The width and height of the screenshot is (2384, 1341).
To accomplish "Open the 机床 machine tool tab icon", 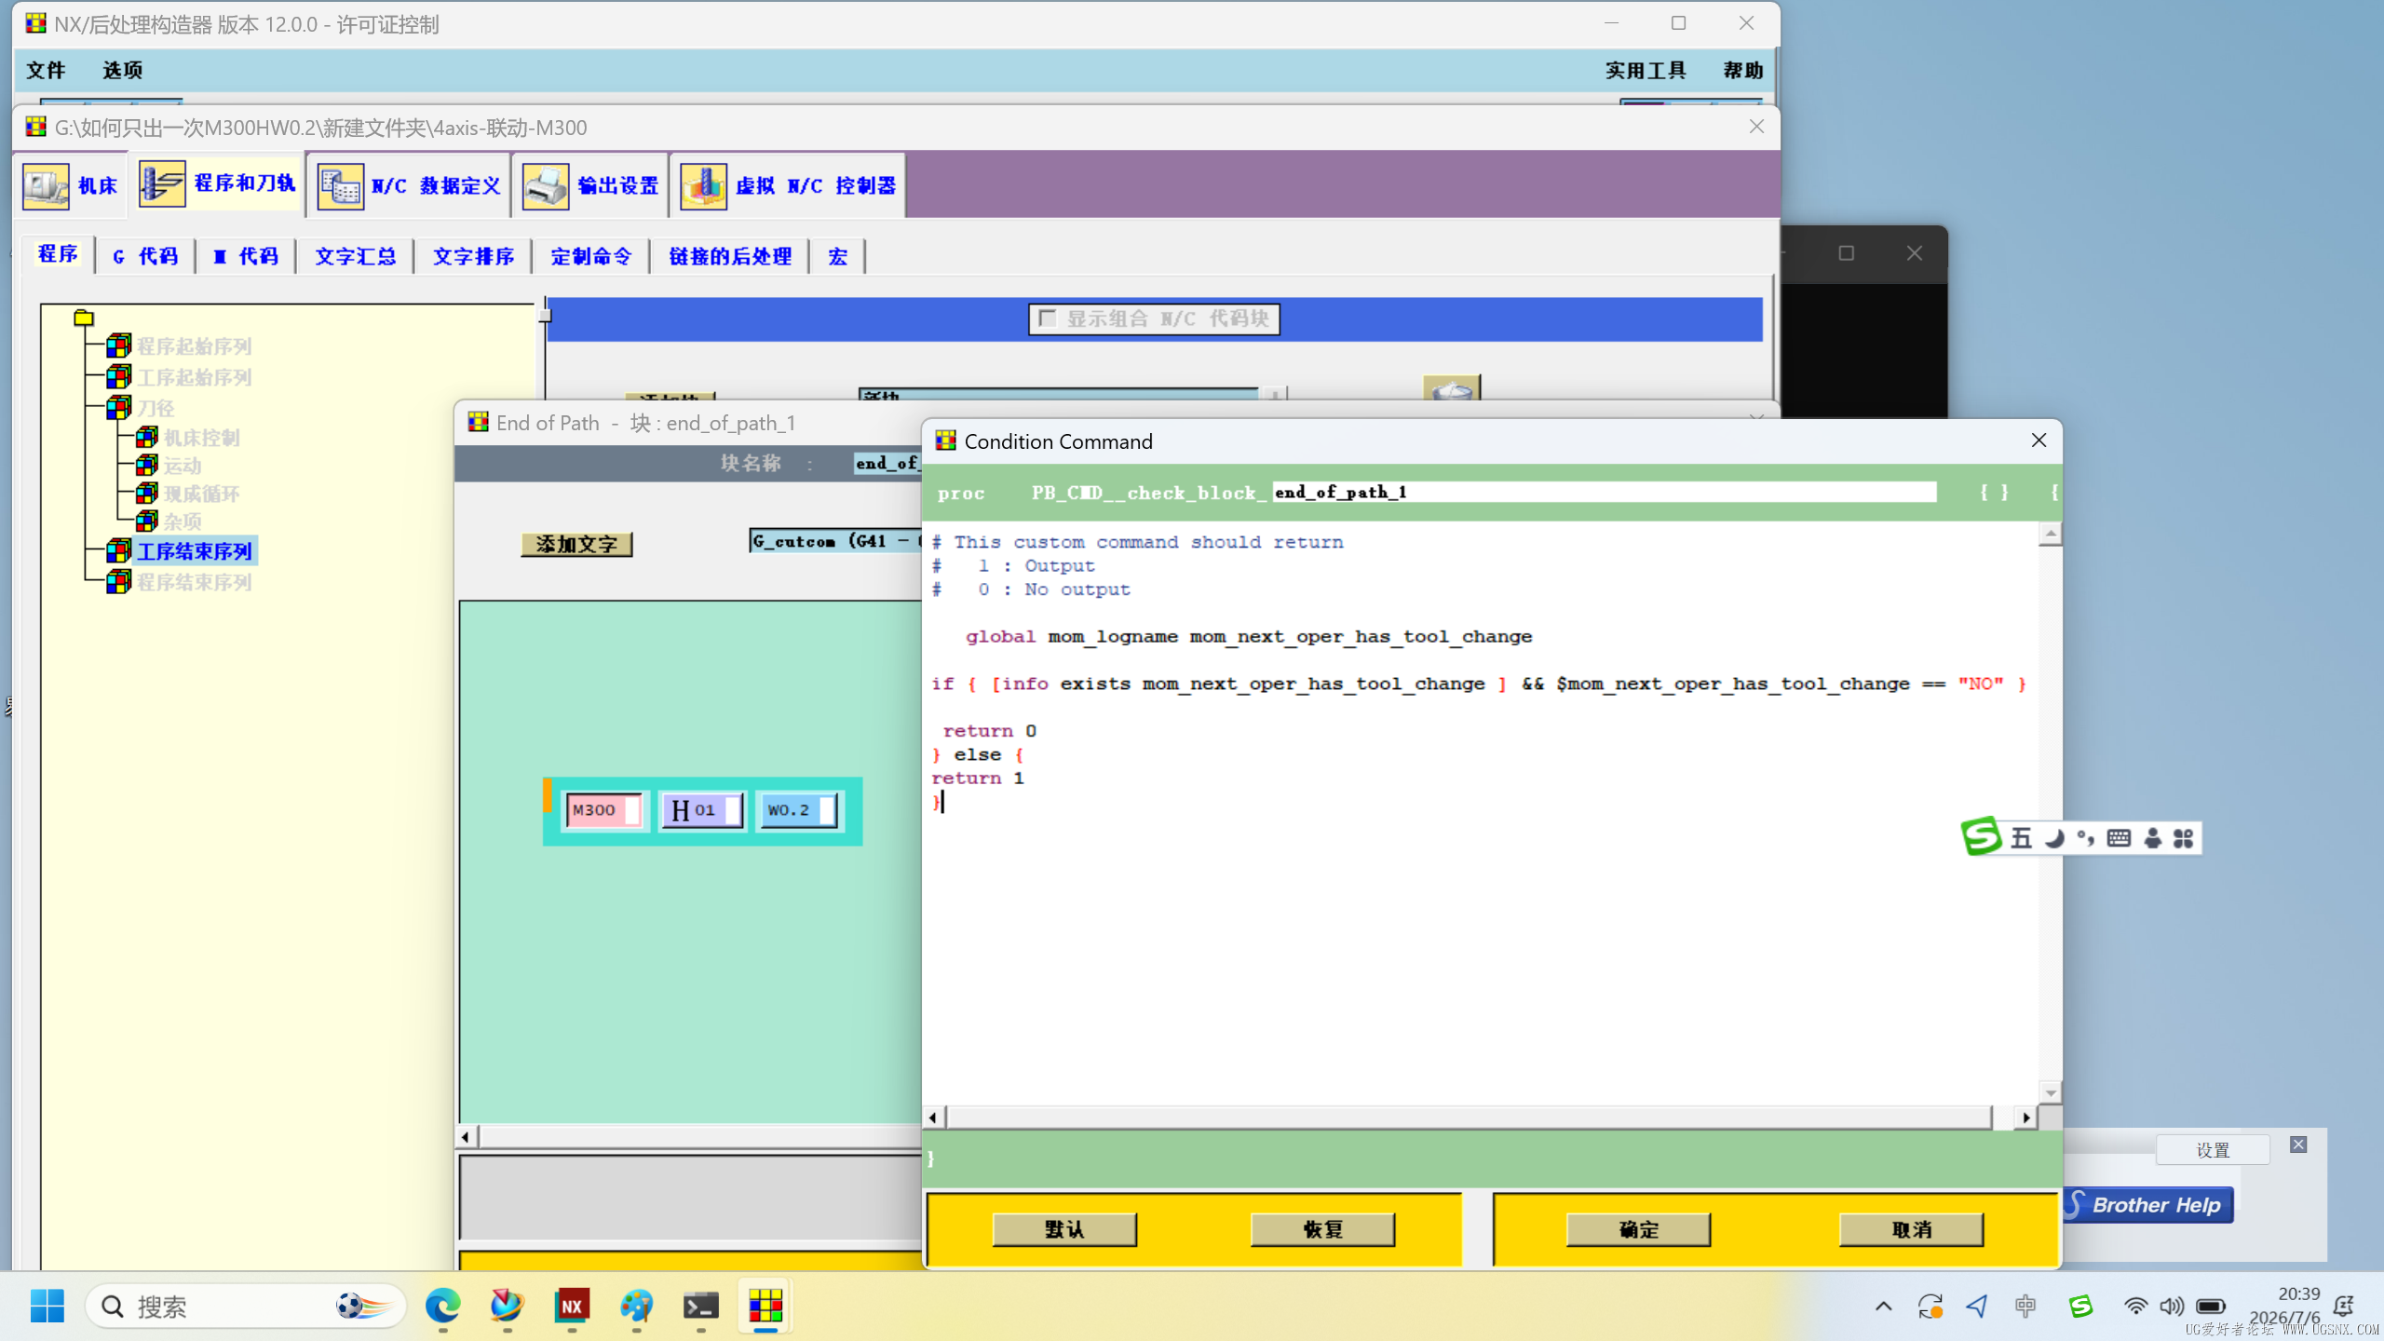I will pyautogui.click(x=46, y=185).
